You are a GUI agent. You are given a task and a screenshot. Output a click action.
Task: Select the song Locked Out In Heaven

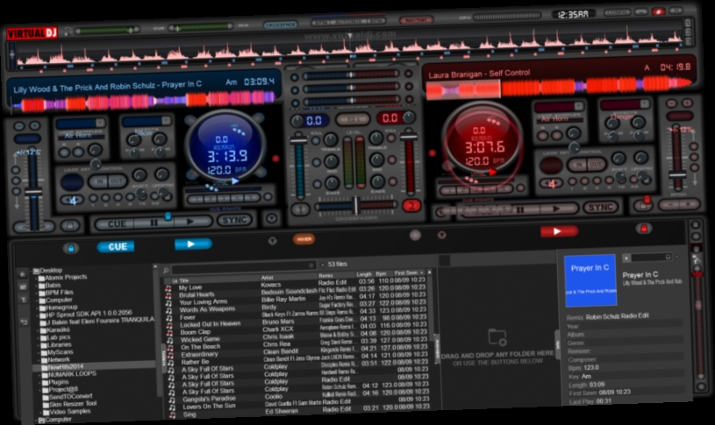pyautogui.click(x=210, y=324)
